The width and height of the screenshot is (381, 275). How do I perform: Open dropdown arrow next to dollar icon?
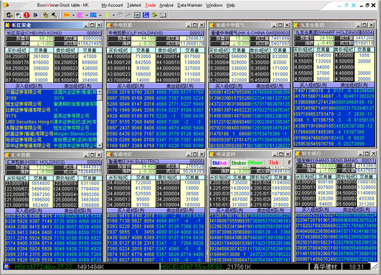pos(113,15)
